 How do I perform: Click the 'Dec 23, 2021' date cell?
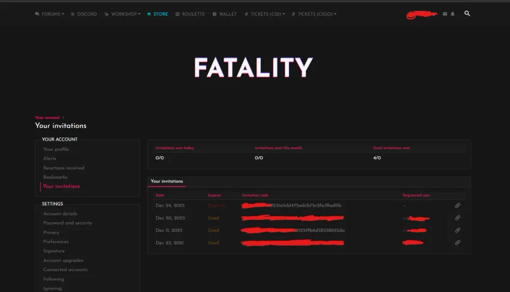169,243
